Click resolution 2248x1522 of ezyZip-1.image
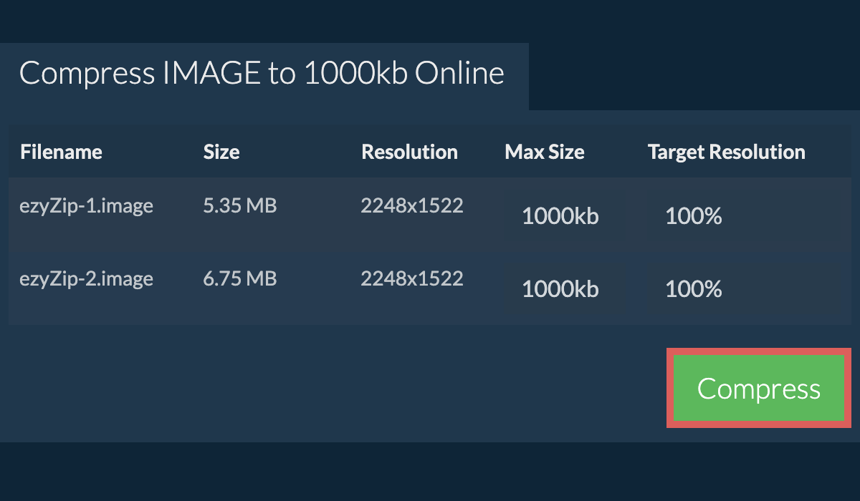Image resolution: width=860 pixels, height=501 pixels. [x=412, y=206]
